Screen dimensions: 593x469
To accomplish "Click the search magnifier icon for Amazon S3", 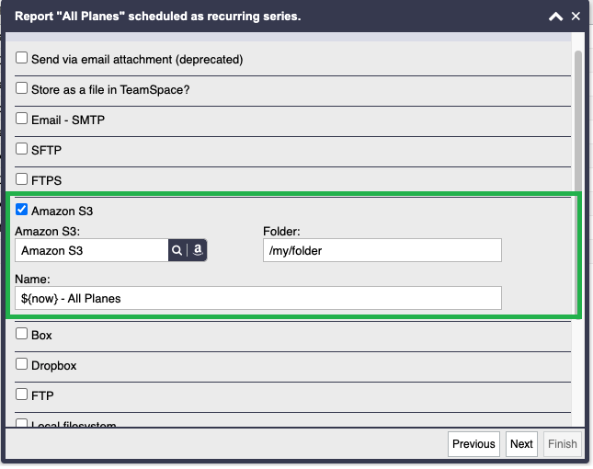I will [x=177, y=250].
